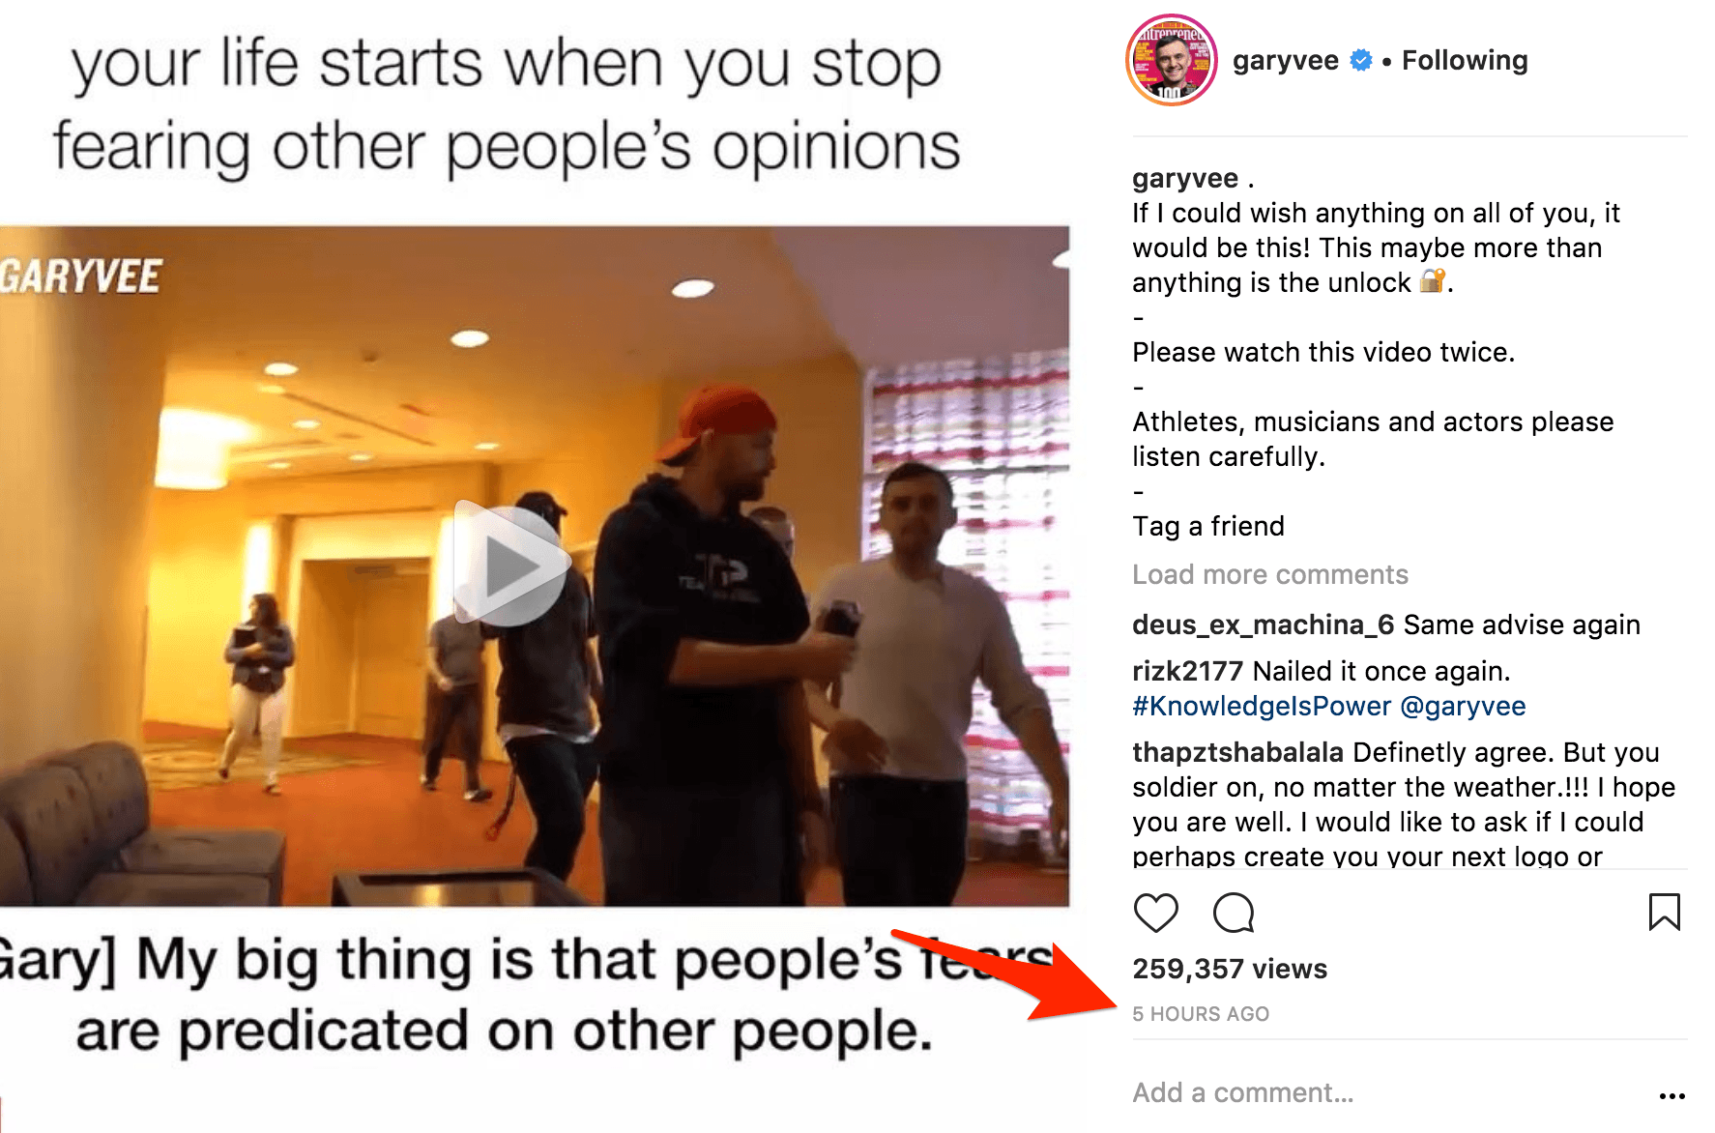Open the #KnowledgeIsPower hashtag
This screenshot has height=1133, width=1715.
coord(1262,706)
